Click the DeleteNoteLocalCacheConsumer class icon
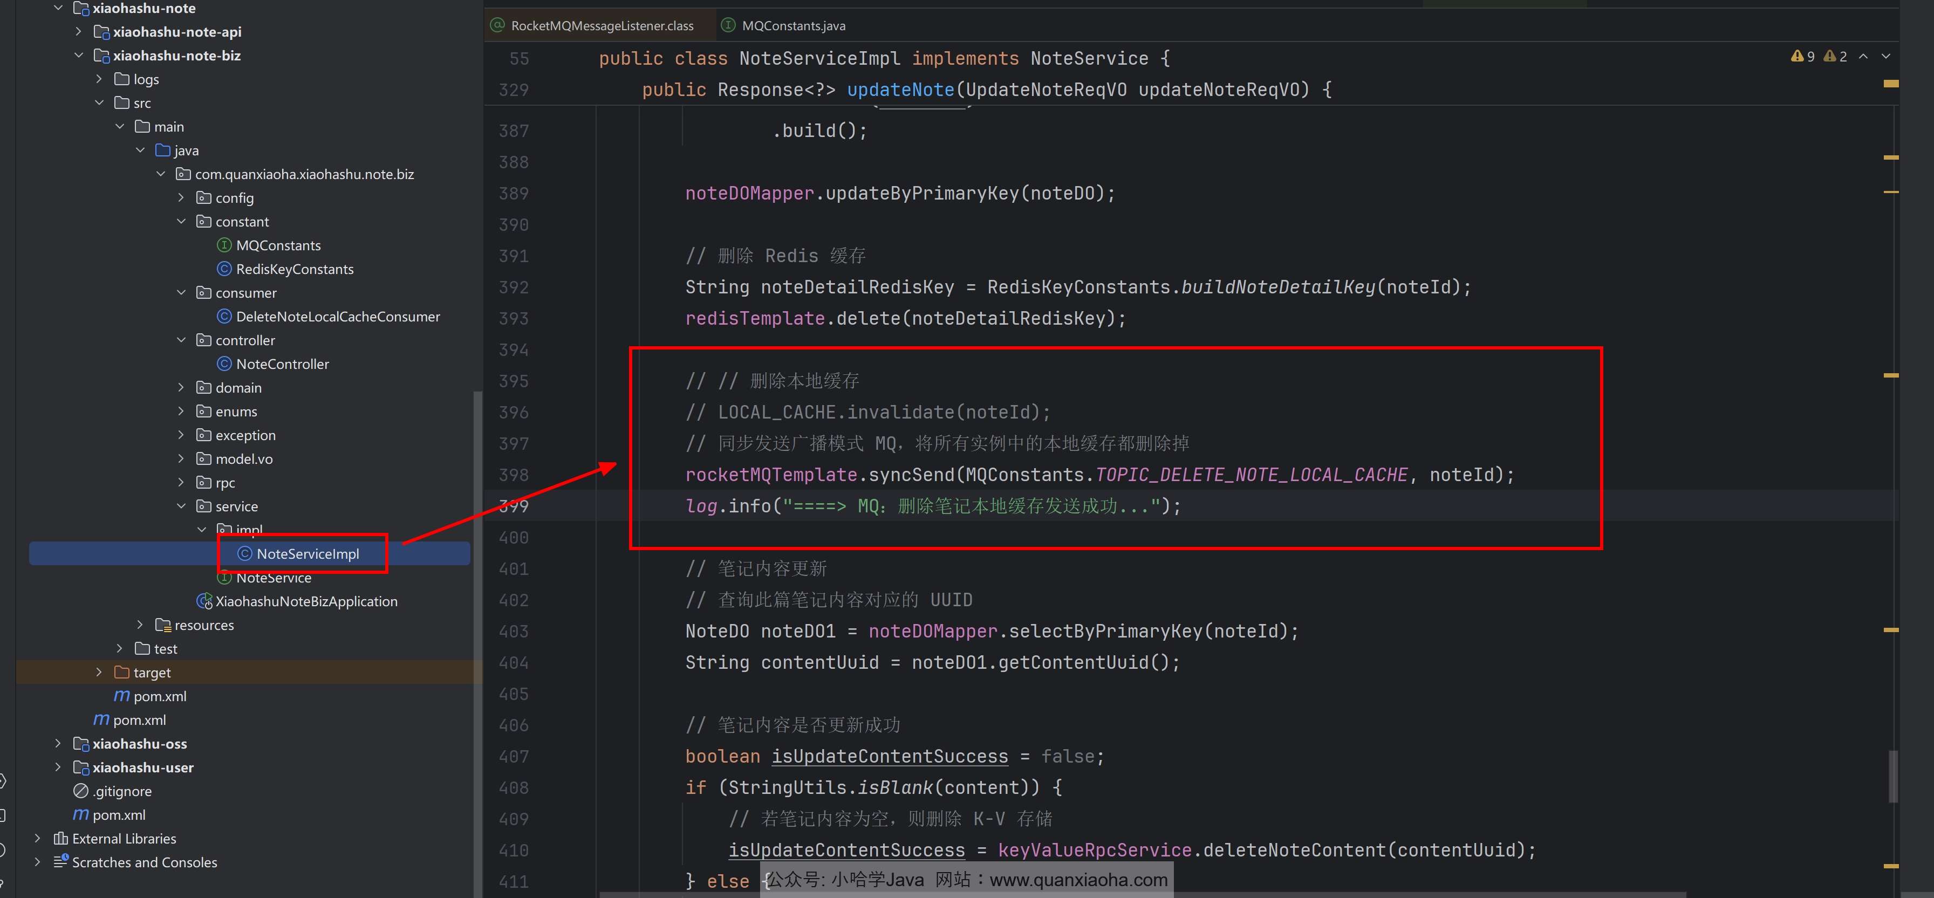This screenshot has width=1934, height=898. 224,317
